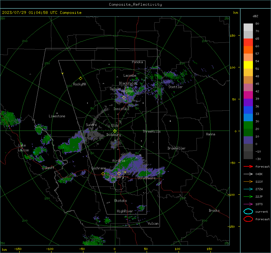Click the yellow radar-site diamond above Didsbury
271x253 pixels.
[x=115, y=131]
